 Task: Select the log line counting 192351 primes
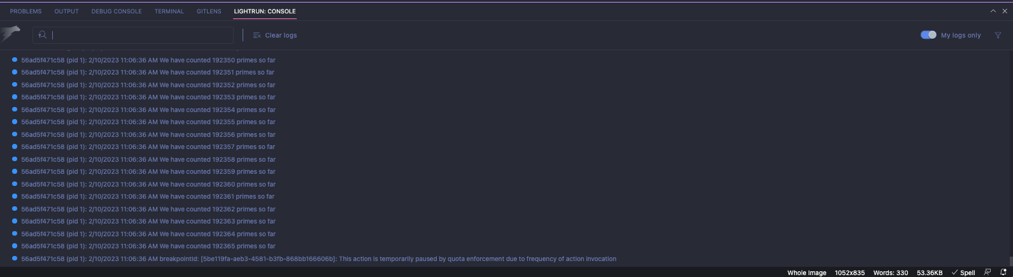pyautogui.click(x=148, y=73)
